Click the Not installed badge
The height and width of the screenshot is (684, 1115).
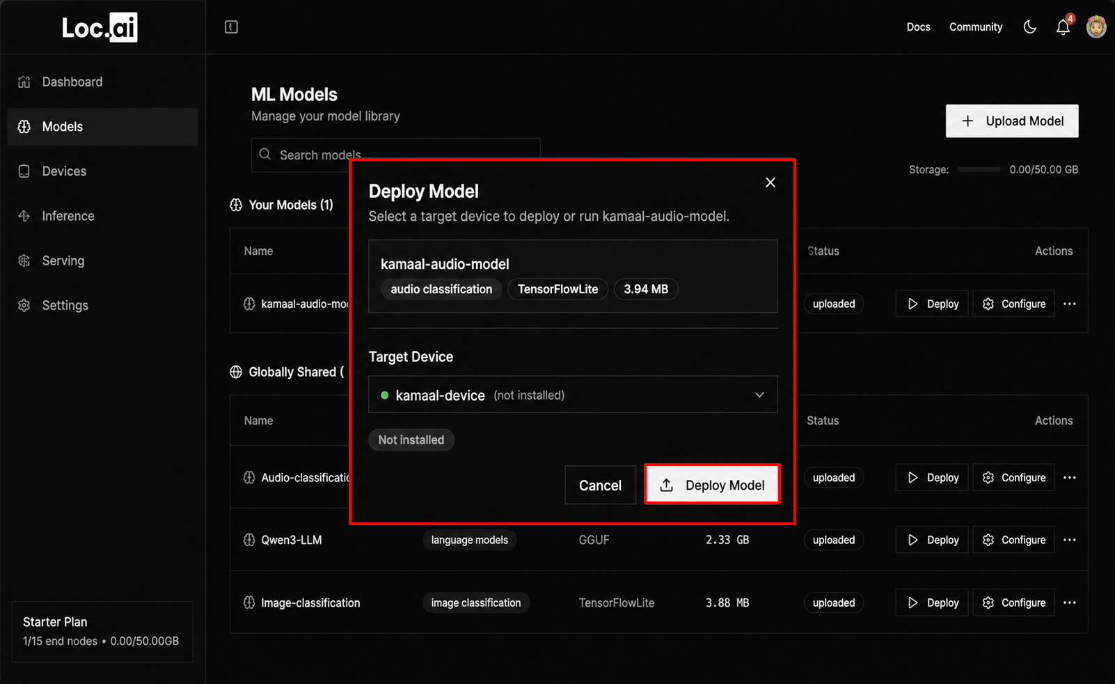click(411, 440)
